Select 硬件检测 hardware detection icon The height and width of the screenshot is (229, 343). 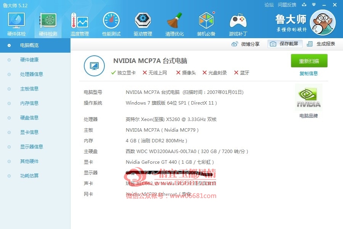click(x=48, y=21)
